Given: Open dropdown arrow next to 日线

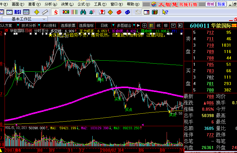Looking at the screenshot, I should 113,25.
